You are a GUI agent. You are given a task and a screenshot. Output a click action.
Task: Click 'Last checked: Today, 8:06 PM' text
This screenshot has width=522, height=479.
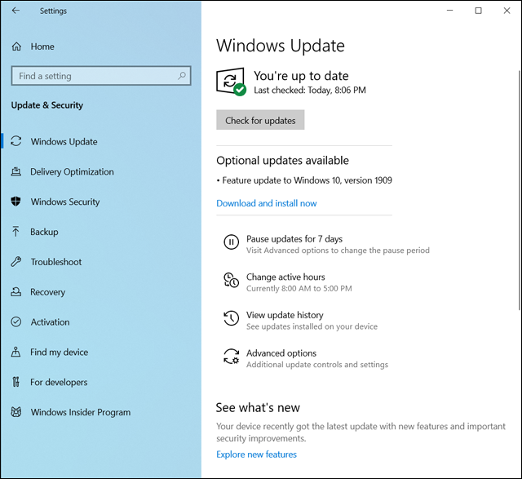click(310, 91)
